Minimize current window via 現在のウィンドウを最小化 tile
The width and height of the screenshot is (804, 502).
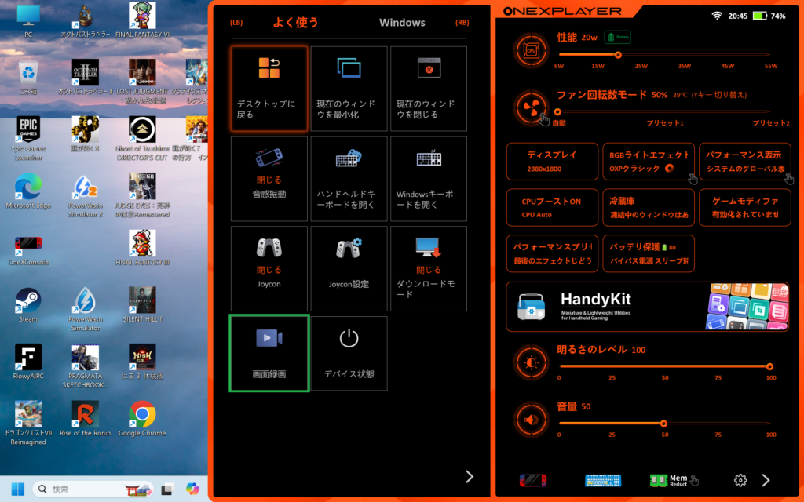click(349, 88)
